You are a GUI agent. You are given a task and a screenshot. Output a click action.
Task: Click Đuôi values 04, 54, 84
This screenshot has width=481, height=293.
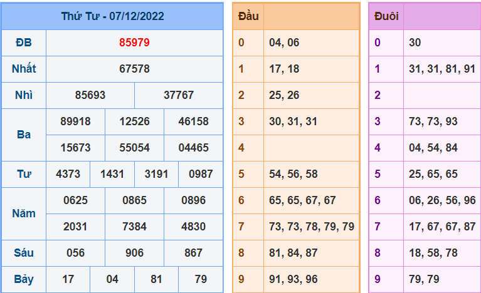(x=433, y=148)
